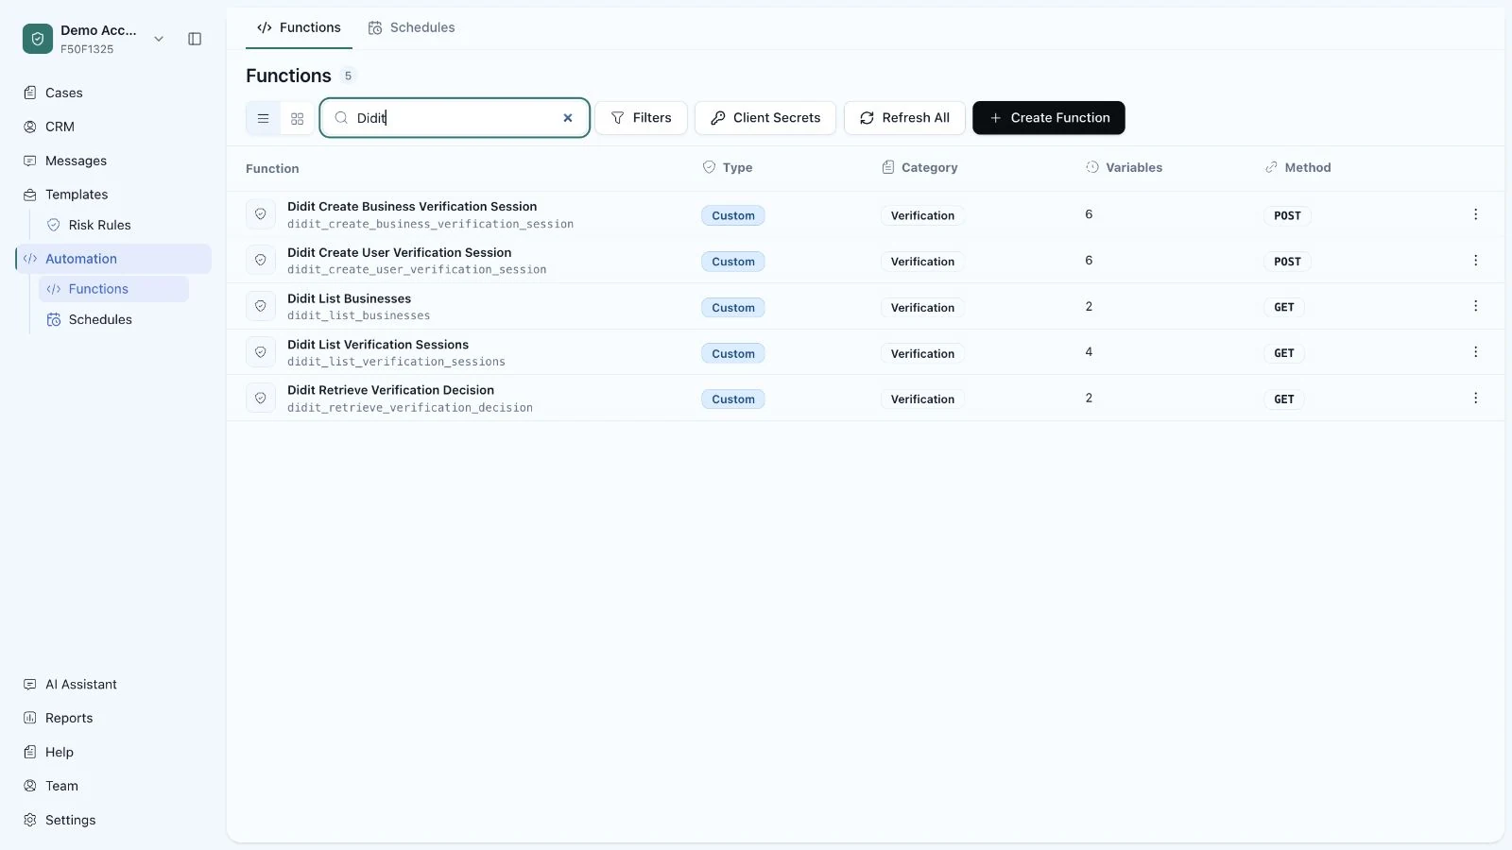1512x850 pixels.
Task: Switch to the Functions tab
Action: [299, 27]
